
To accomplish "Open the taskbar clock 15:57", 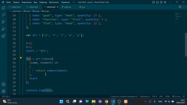I will pyautogui.click(x=181, y=101).
